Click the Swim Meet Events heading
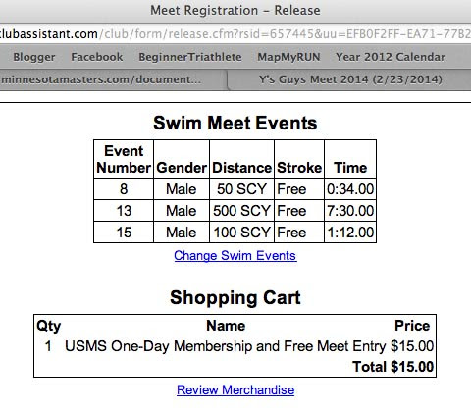This screenshot has height=414, width=471. [235, 124]
